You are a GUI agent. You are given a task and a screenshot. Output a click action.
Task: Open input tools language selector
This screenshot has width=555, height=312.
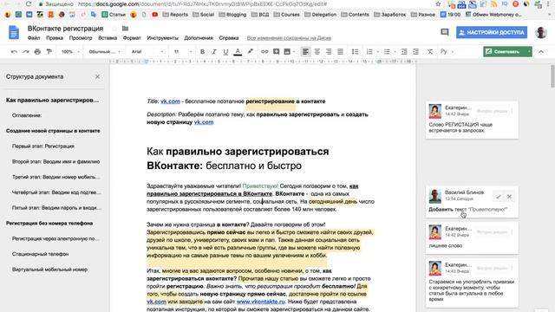444,52
